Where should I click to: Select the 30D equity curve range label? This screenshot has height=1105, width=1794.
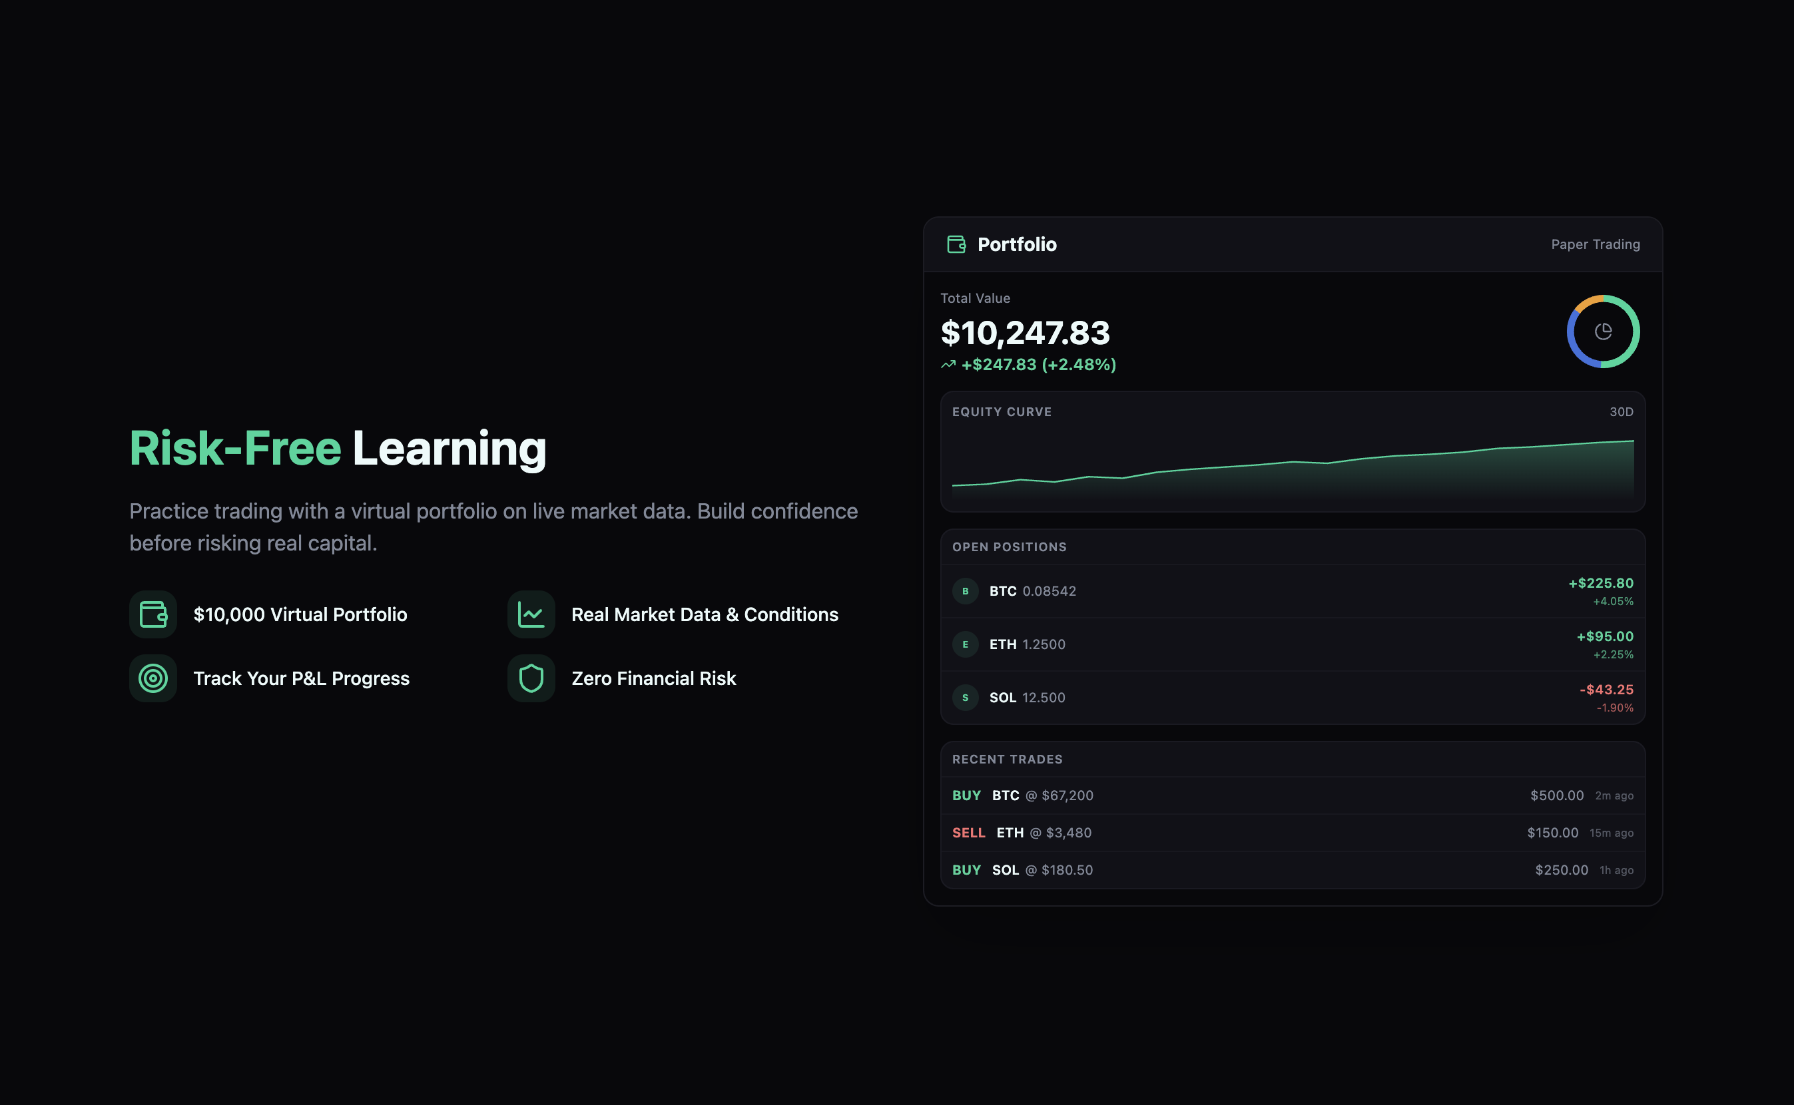pyautogui.click(x=1621, y=412)
